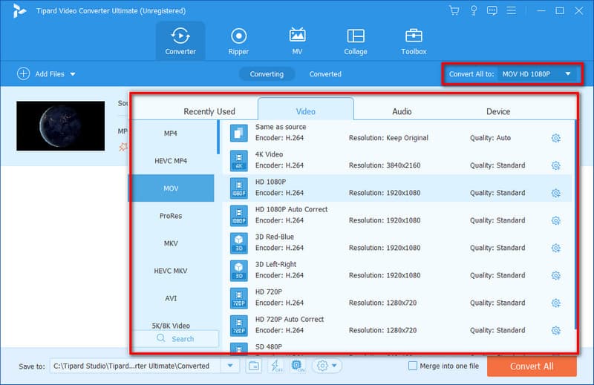Select HEVC MKV format in sidebar
This screenshot has width=594, height=385.
(x=171, y=271)
